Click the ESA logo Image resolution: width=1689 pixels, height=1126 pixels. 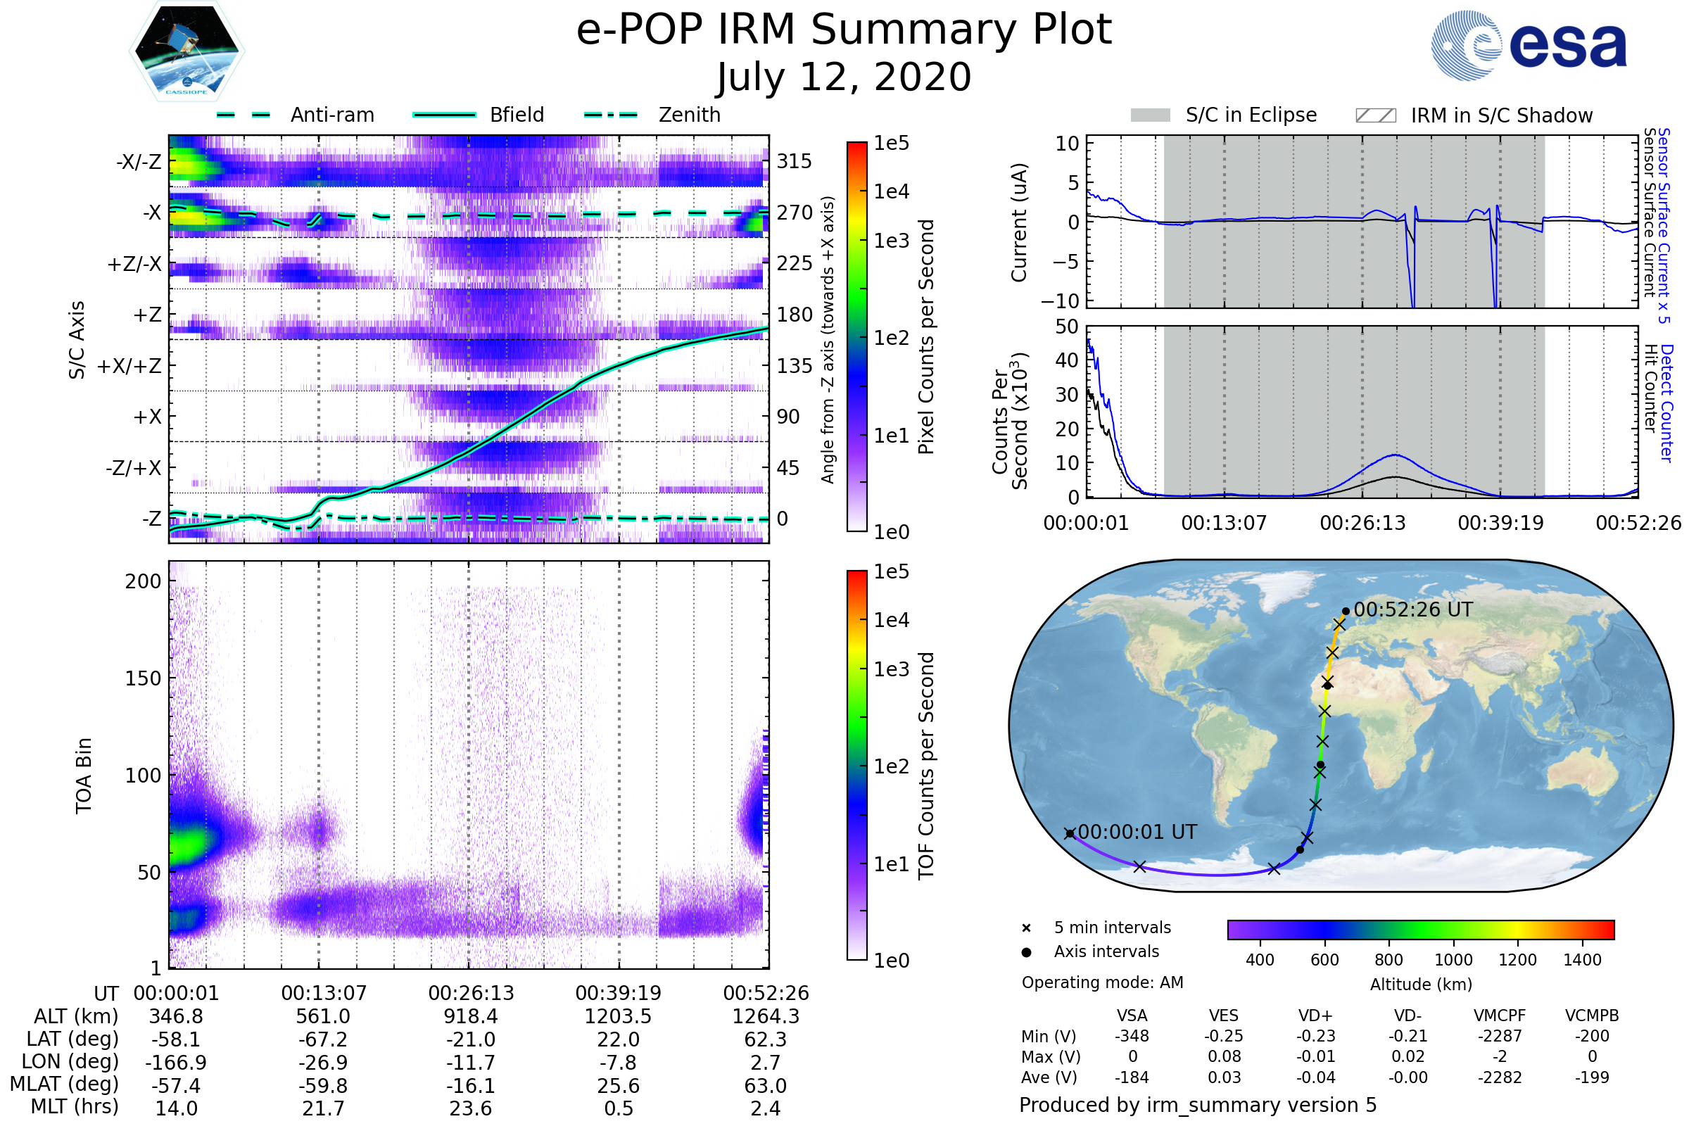click(1529, 46)
